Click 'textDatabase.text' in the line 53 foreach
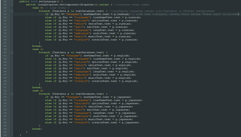241x137 pixels. coord(89,94)
